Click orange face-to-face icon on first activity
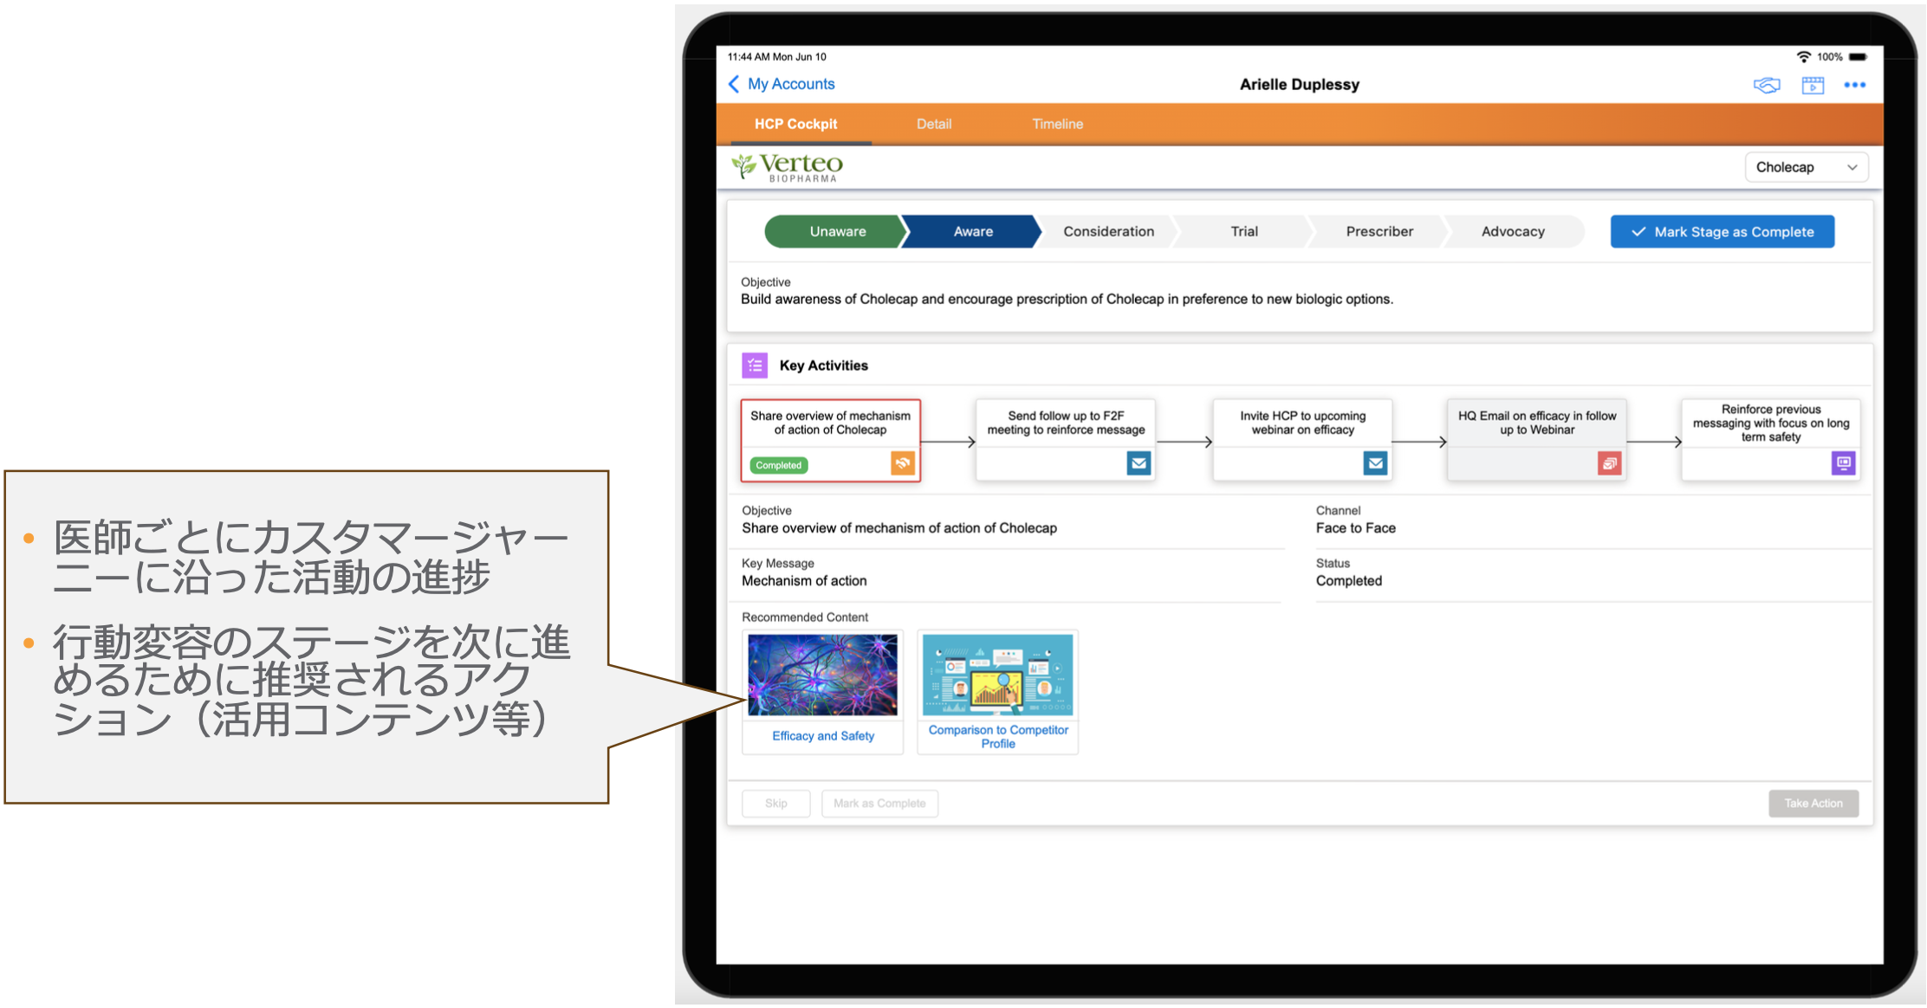Screen dimensions: 1927x1008 [902, 463]
